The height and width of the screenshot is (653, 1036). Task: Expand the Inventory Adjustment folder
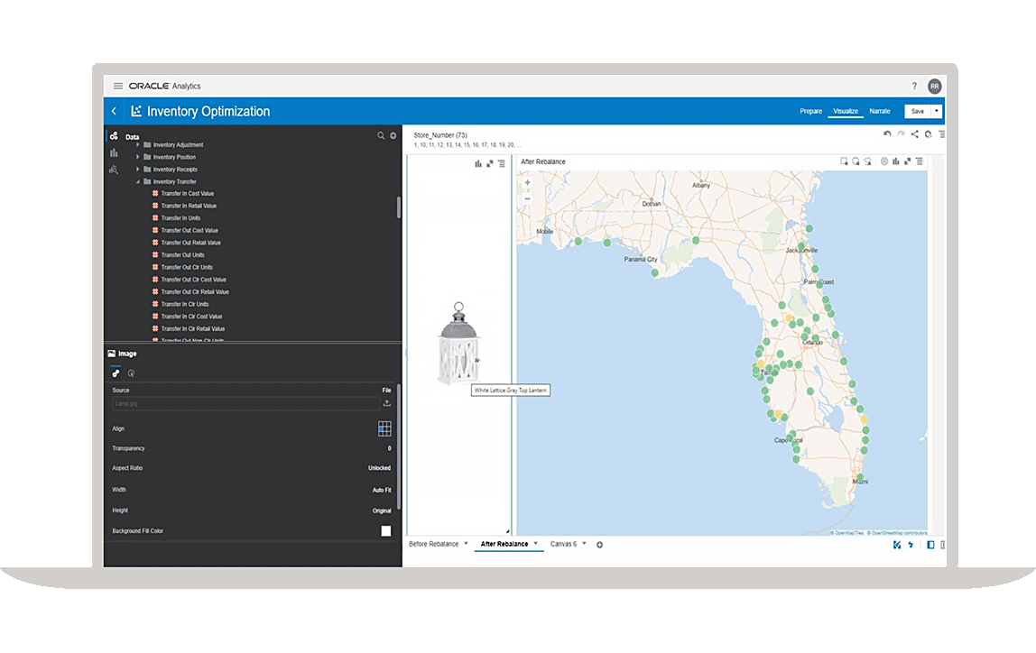coord(138,144)
